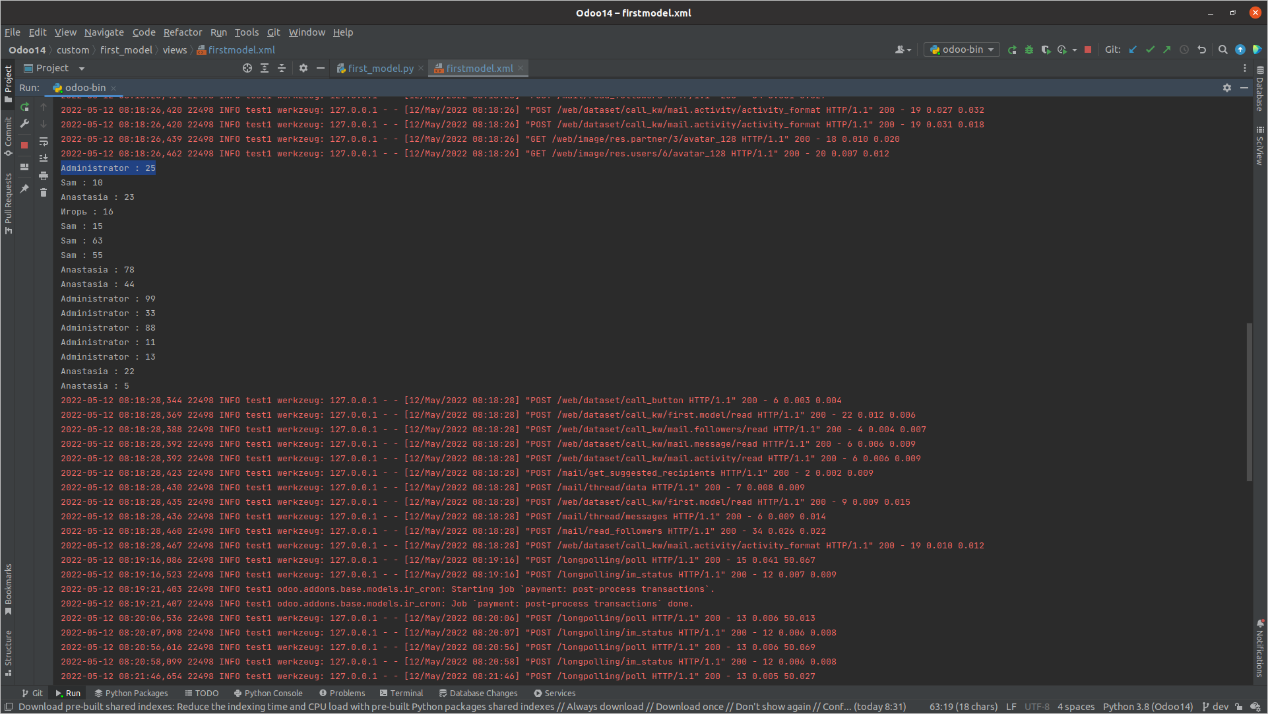Open the JetBrains Space multicolor icon

tap(1257, 50)
